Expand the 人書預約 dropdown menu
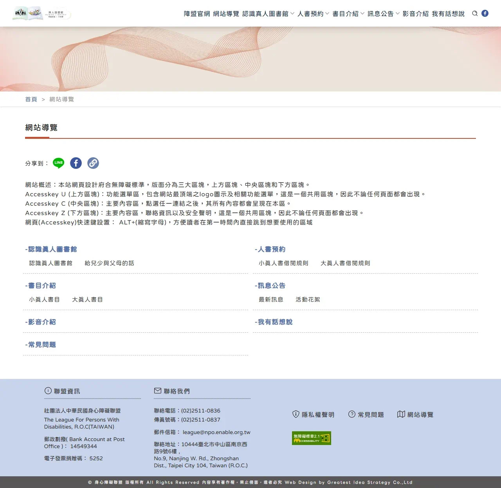Screen dimensions: 501x488 (310, 13)
